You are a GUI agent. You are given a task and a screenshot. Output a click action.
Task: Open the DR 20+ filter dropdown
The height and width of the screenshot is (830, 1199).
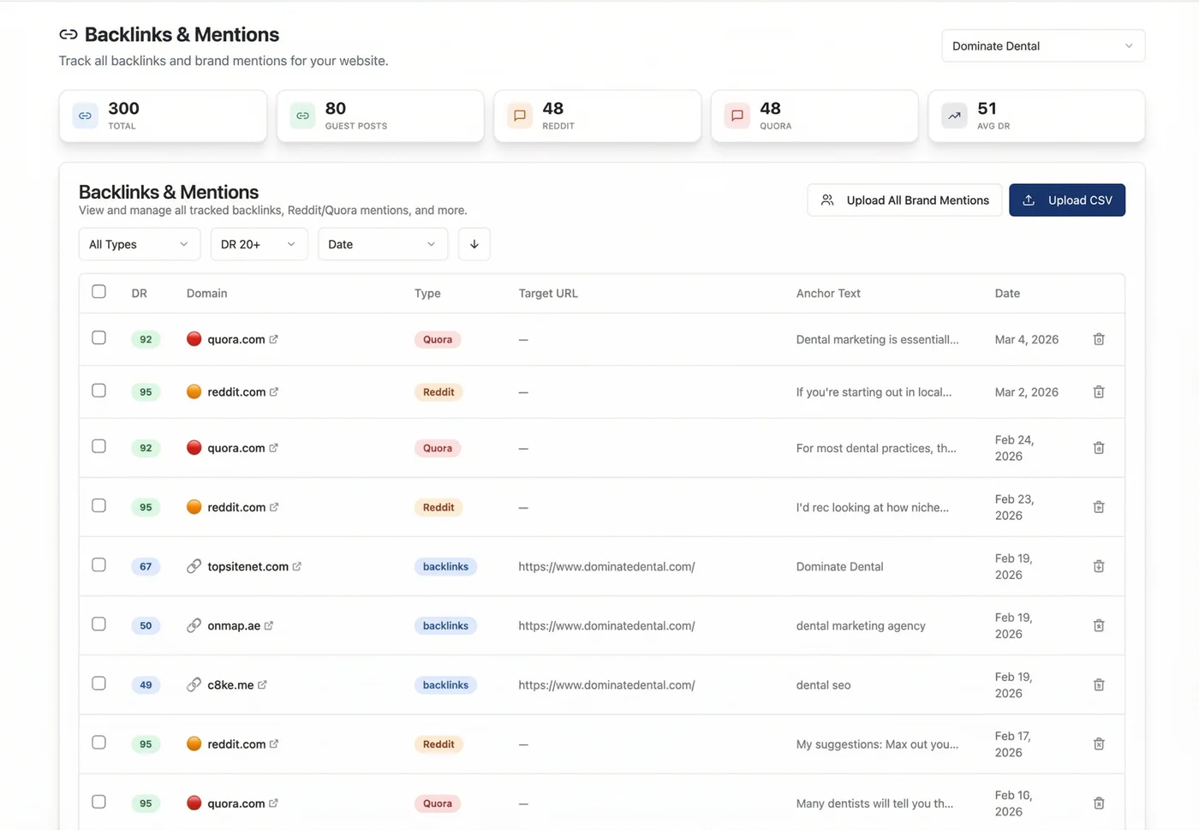click(x=259, y=244)
